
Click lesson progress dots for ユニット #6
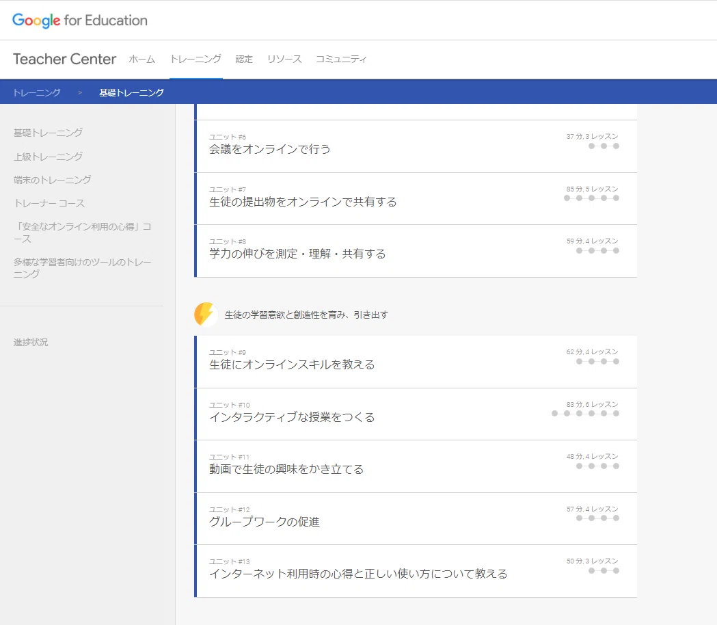pyautogui.click(x=604, y=146)
